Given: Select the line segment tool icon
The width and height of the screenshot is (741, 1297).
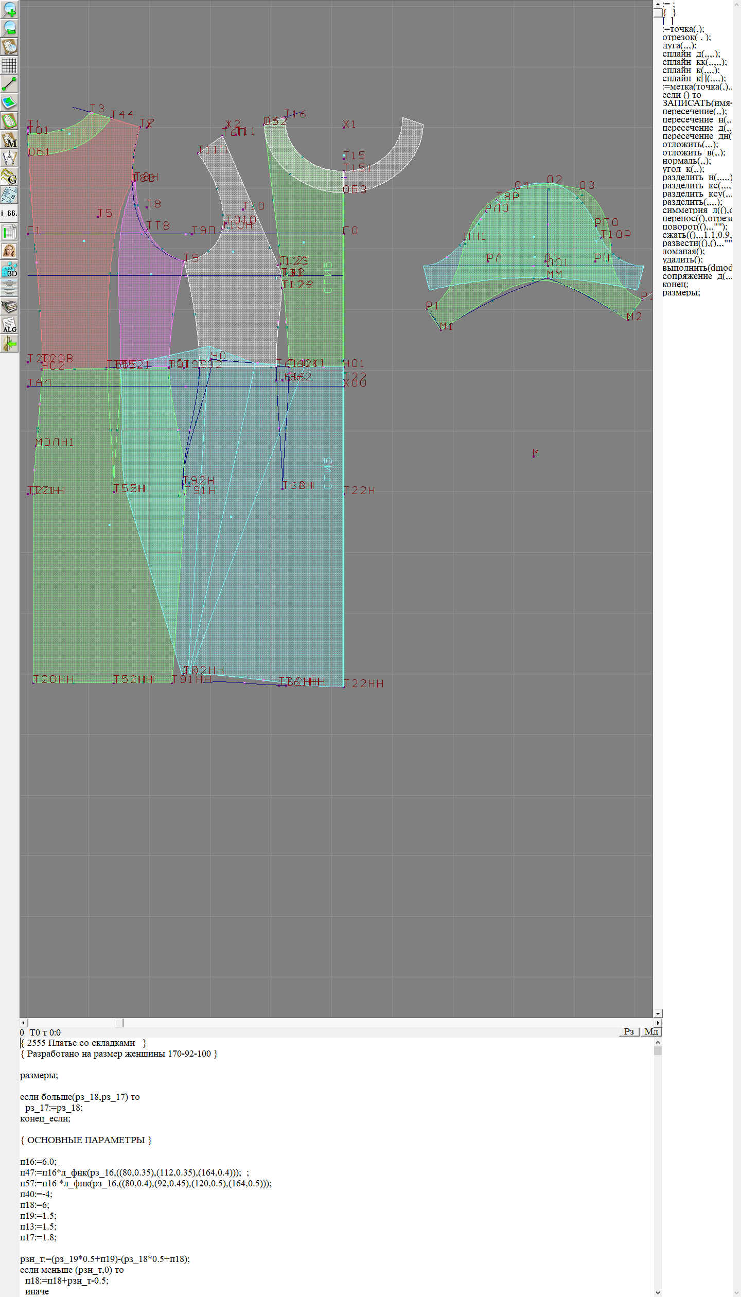Looking at the screenshot, I should (9, 84).
